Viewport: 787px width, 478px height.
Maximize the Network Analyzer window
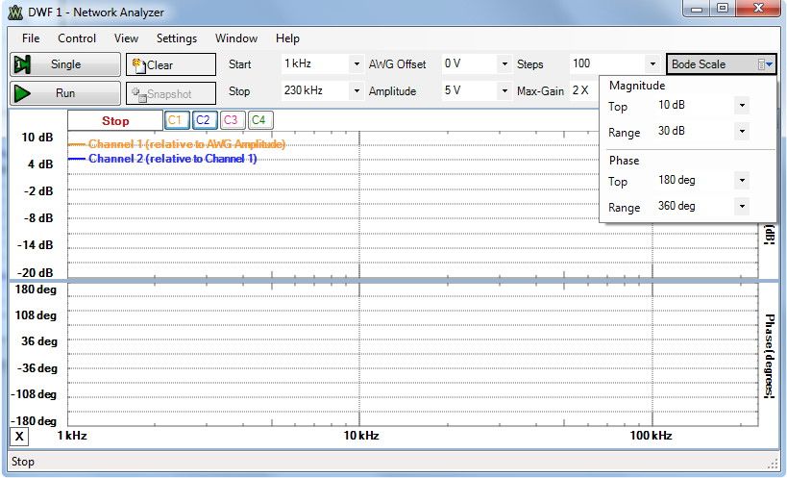pos(723,9)
